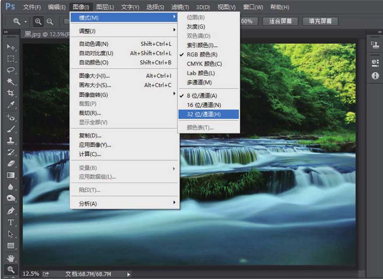Select the Hand tool

[x=11, y=258]
